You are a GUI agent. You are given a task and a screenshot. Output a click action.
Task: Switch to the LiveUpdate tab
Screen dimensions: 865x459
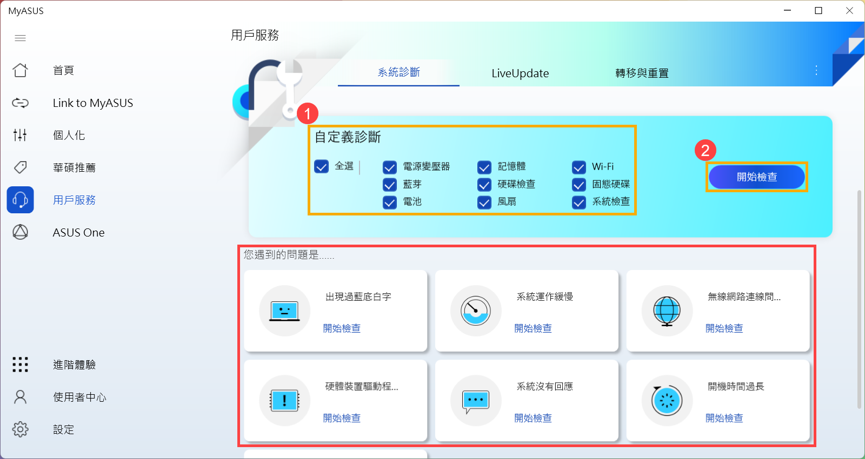(520, 73)
